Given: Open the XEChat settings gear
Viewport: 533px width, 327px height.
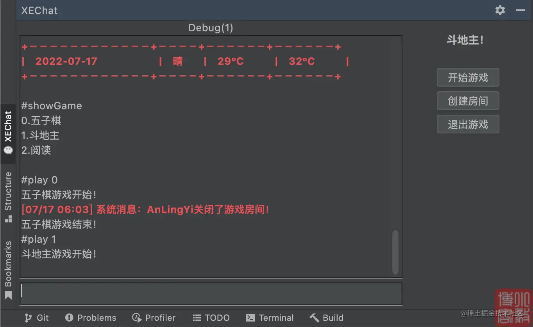Looking at the screenshot, I should 500,10.
